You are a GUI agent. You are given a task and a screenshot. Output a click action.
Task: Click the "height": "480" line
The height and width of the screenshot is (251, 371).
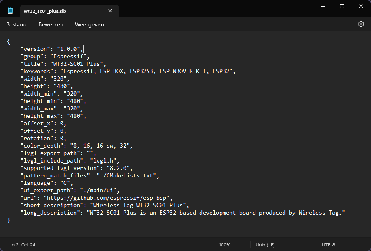pyautogui.click(x=46, y=86)
